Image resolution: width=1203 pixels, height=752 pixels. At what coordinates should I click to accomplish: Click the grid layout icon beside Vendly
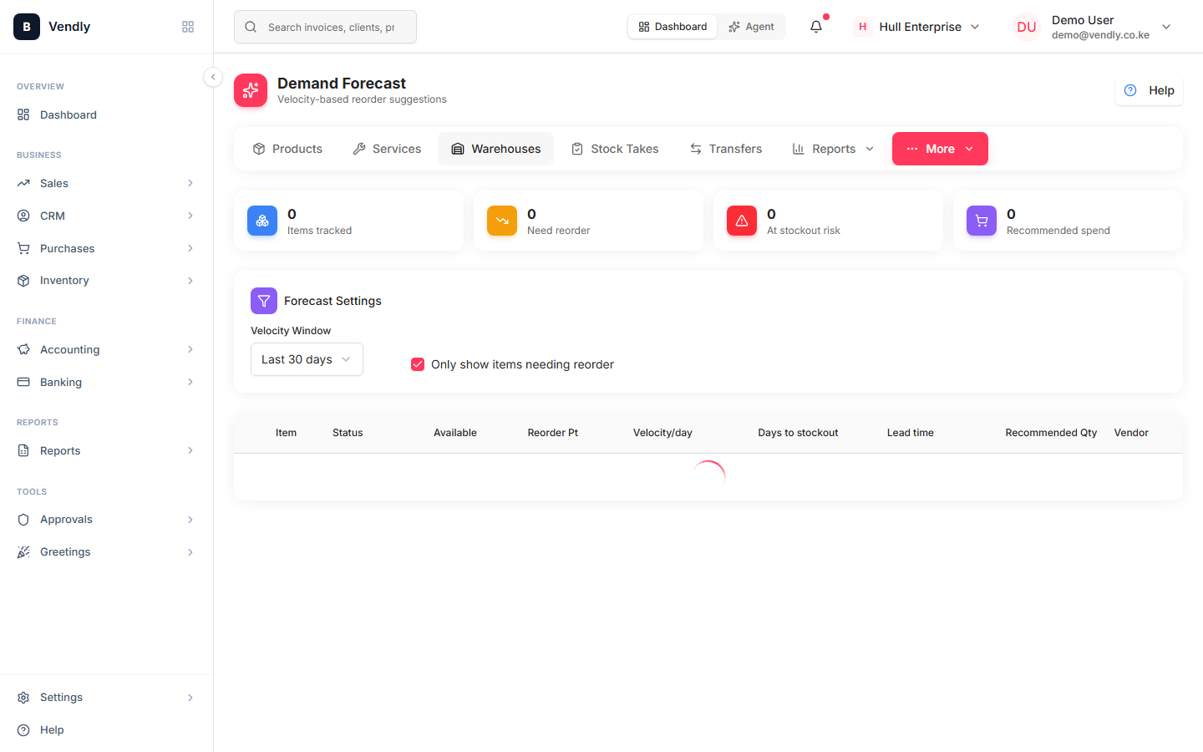[x=188, y=27]
